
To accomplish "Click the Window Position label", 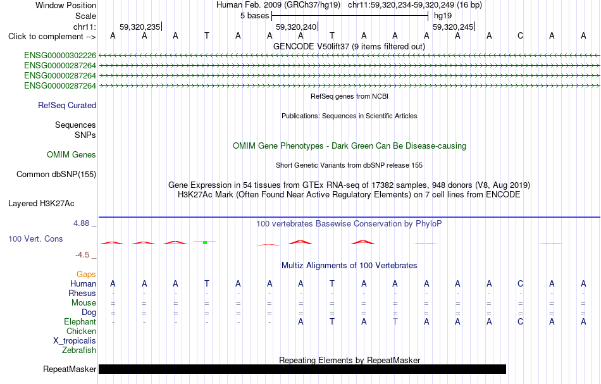I will 66,5.
